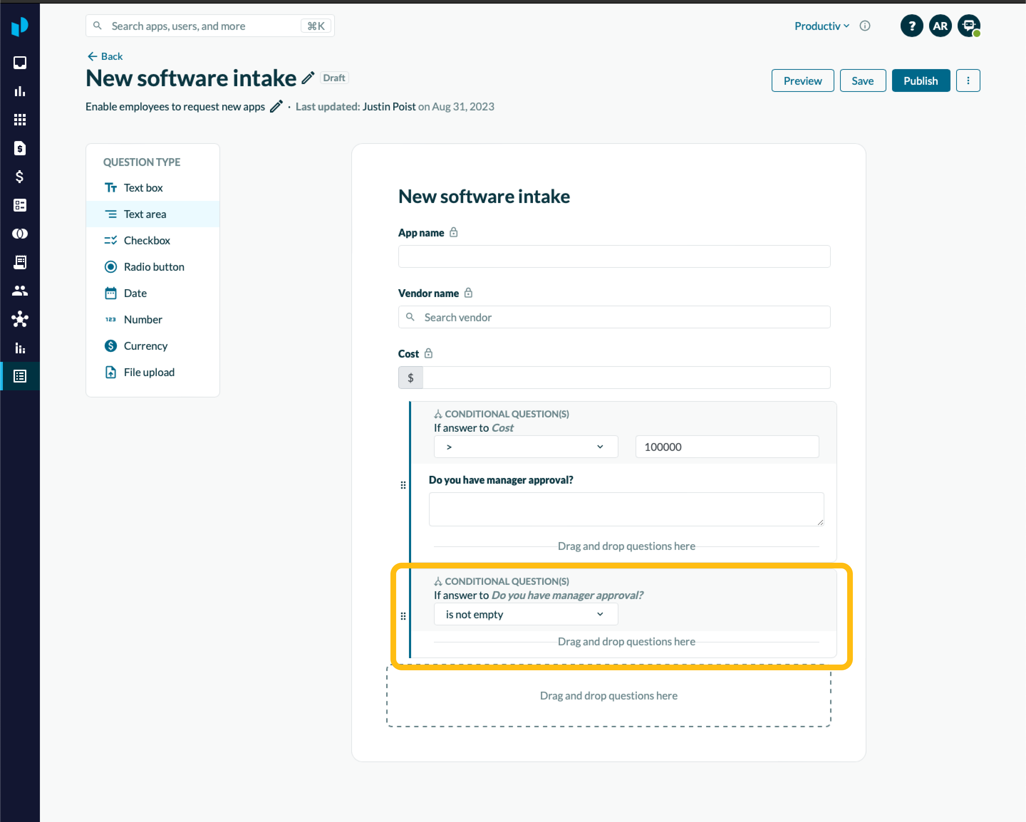Edit the form description with pencil icon

coord(276,106)
